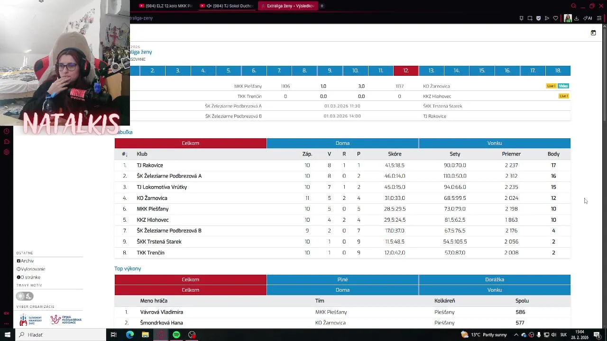Open the ad blocker shield icon
The width and height of the screenshot is (607, 341).
pos(538,18)
